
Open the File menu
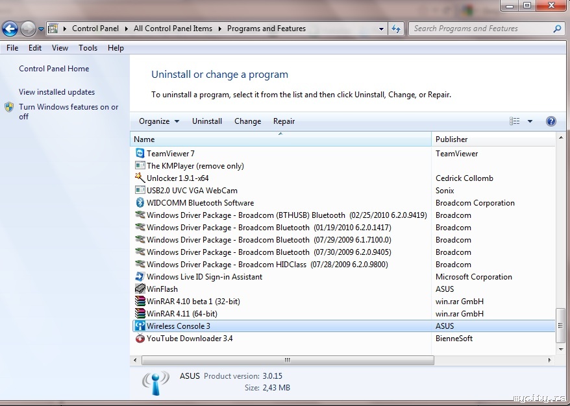[x=12, y=48]
